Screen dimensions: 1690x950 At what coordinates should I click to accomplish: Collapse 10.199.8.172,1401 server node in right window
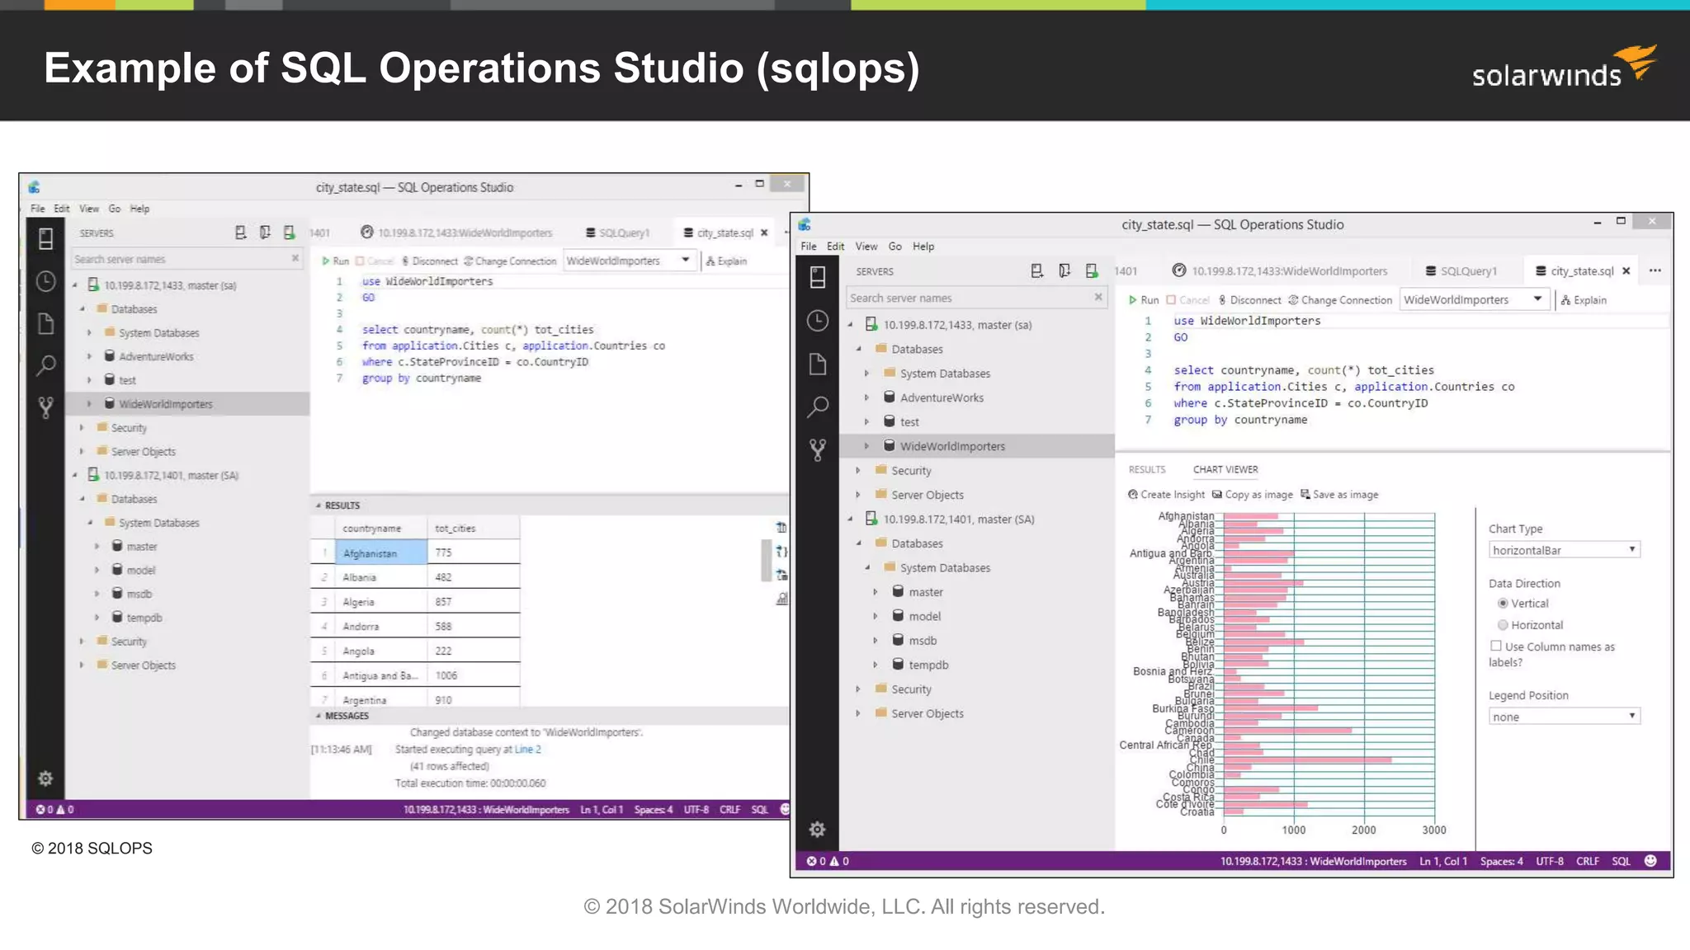[850, 519]
